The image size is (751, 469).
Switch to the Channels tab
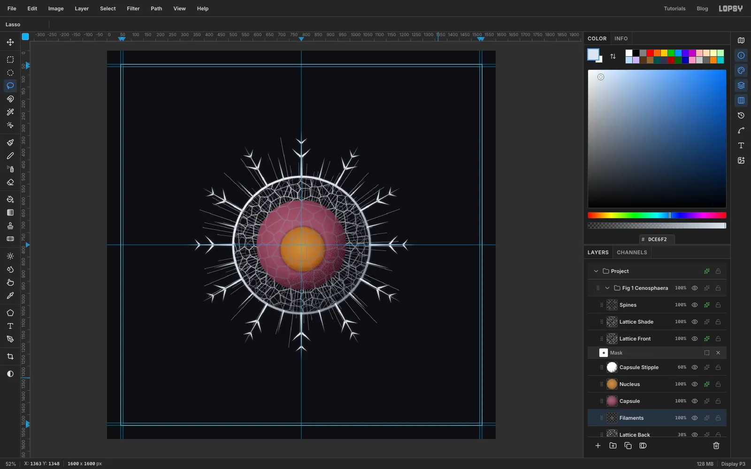pyautogui.click(x=632, y=252)
